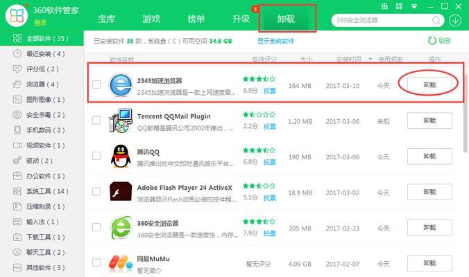Screen dimensions: 469x277
Task: Click the search magnifier icon
Action: click(x=436, y=20)
